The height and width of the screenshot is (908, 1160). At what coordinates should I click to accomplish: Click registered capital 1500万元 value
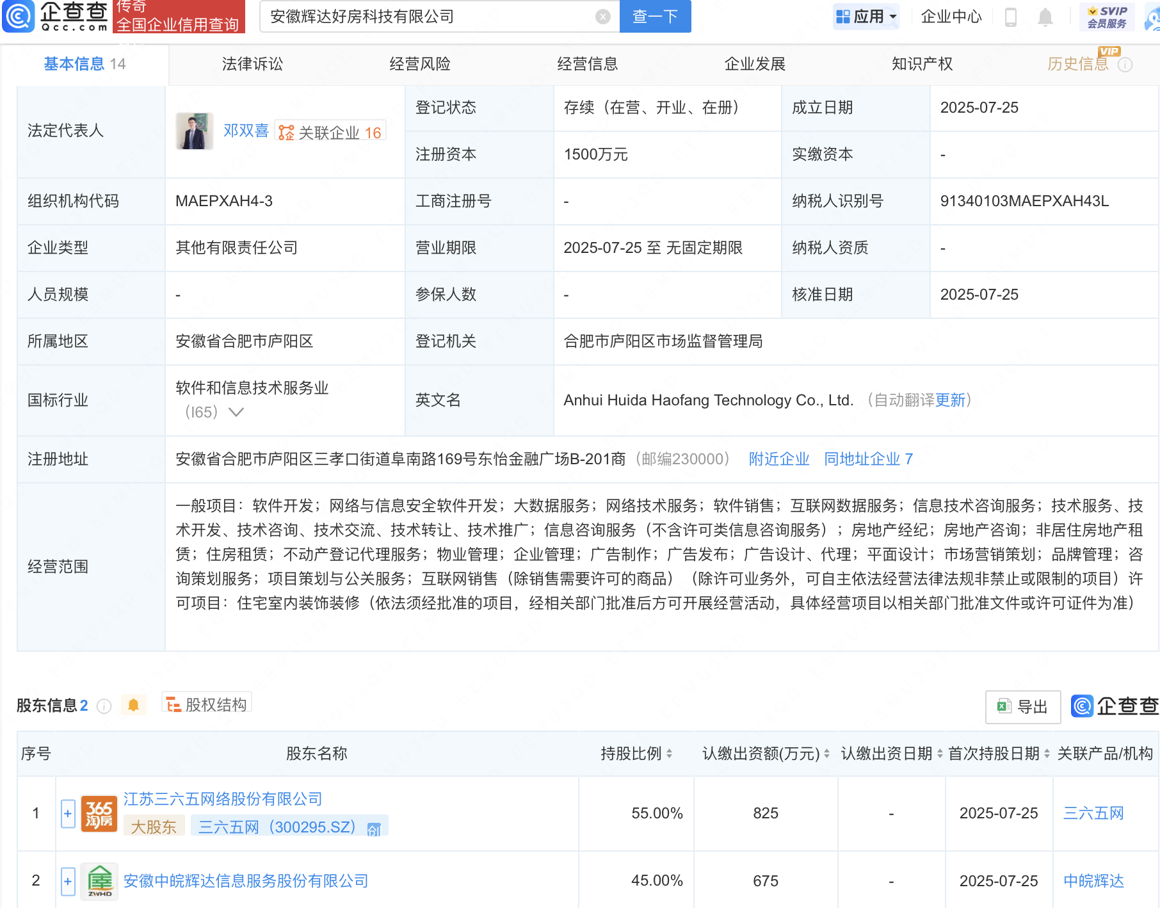(x=595, y=154)
